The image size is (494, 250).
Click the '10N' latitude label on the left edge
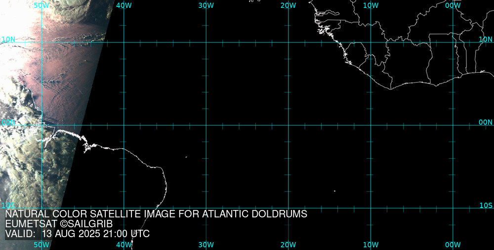point(8,40)
